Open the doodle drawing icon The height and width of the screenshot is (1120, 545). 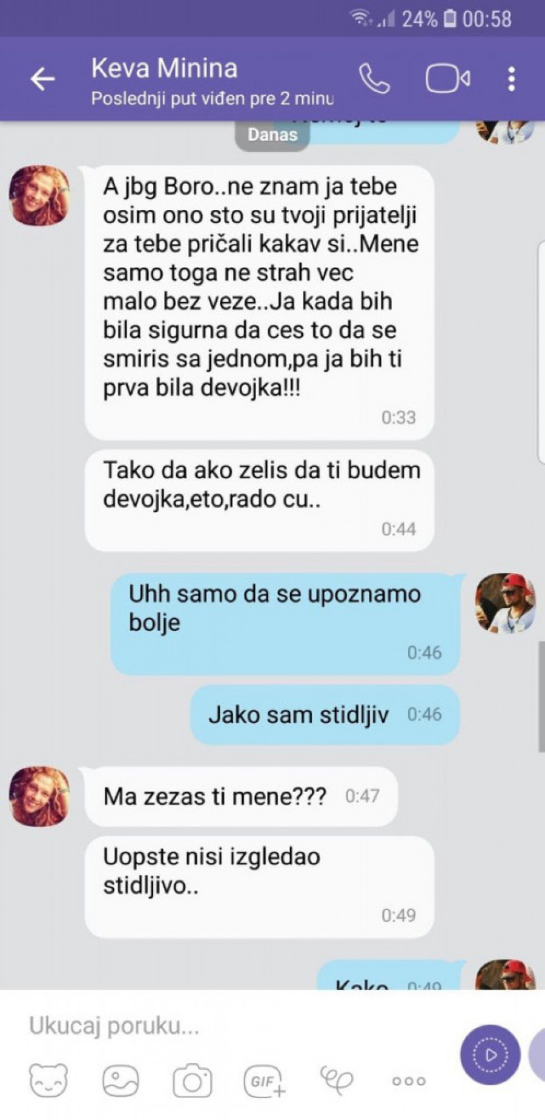click(x=337, y=1081)
